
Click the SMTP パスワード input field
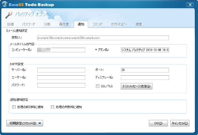[x=61, y=85]
